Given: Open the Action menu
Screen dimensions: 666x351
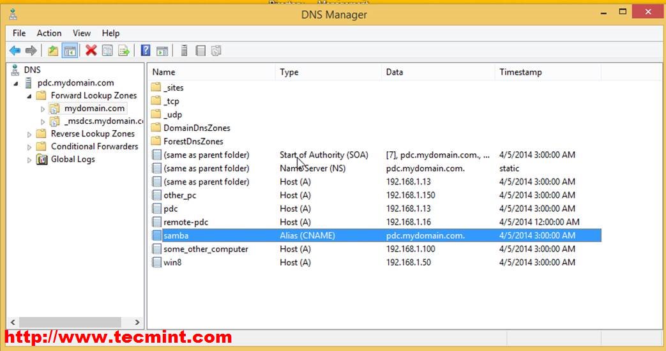Looking at the screenshot, I should pos(49,33).
